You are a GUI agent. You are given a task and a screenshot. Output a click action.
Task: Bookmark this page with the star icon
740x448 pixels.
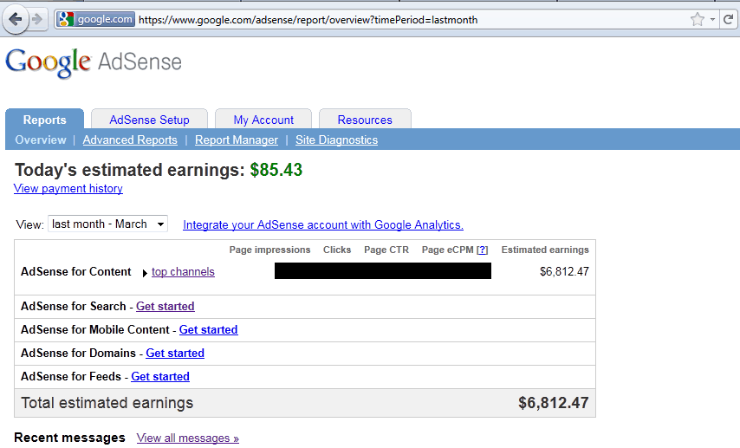click(697, 19)
